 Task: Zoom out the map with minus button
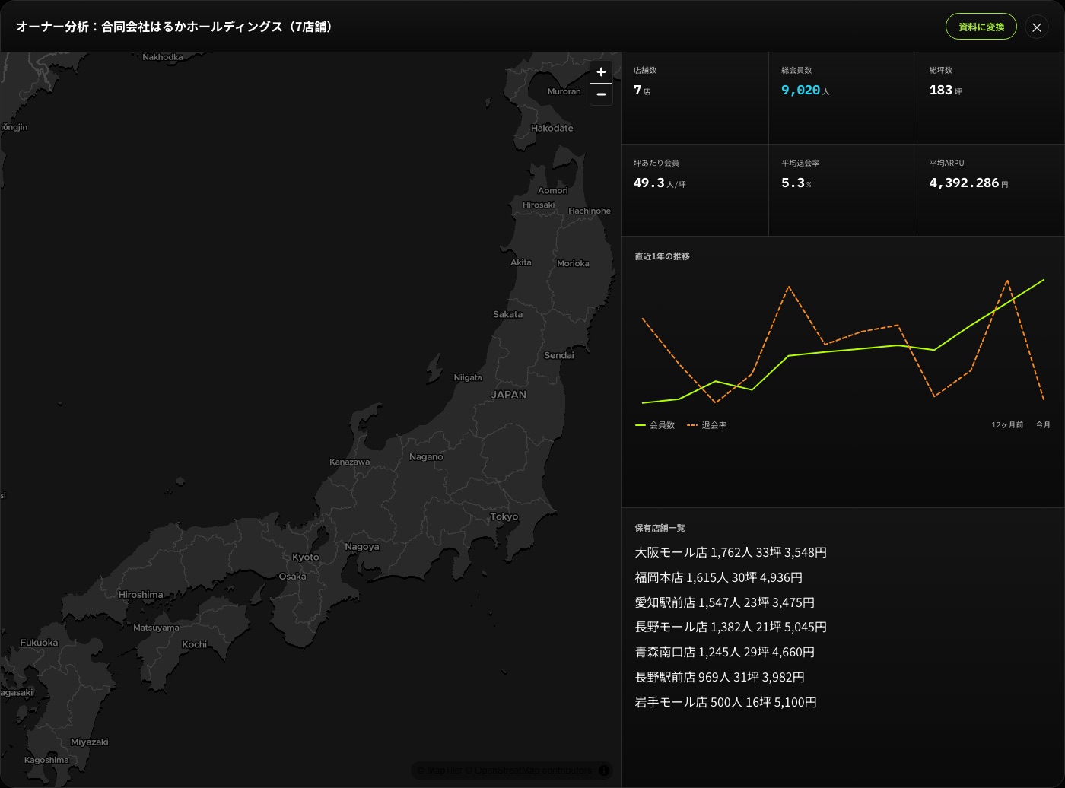point(601,94)
